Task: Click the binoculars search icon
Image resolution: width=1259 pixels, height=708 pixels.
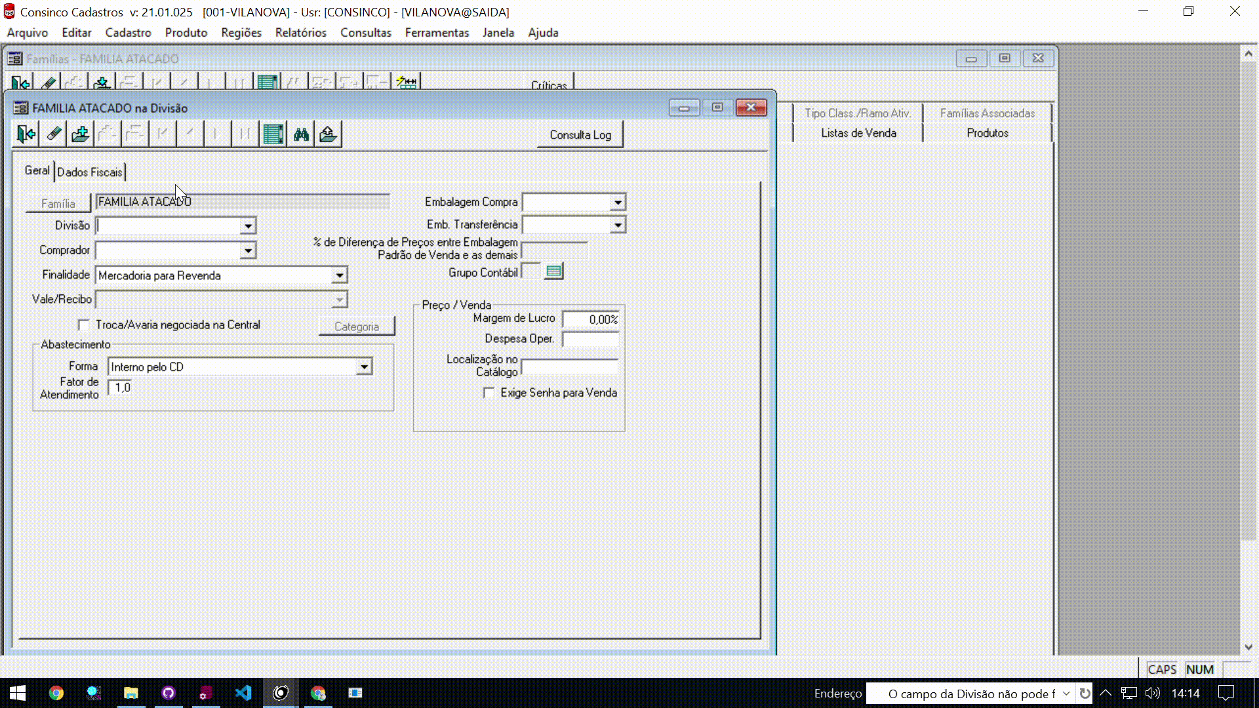Action: [x=301, y=134]
